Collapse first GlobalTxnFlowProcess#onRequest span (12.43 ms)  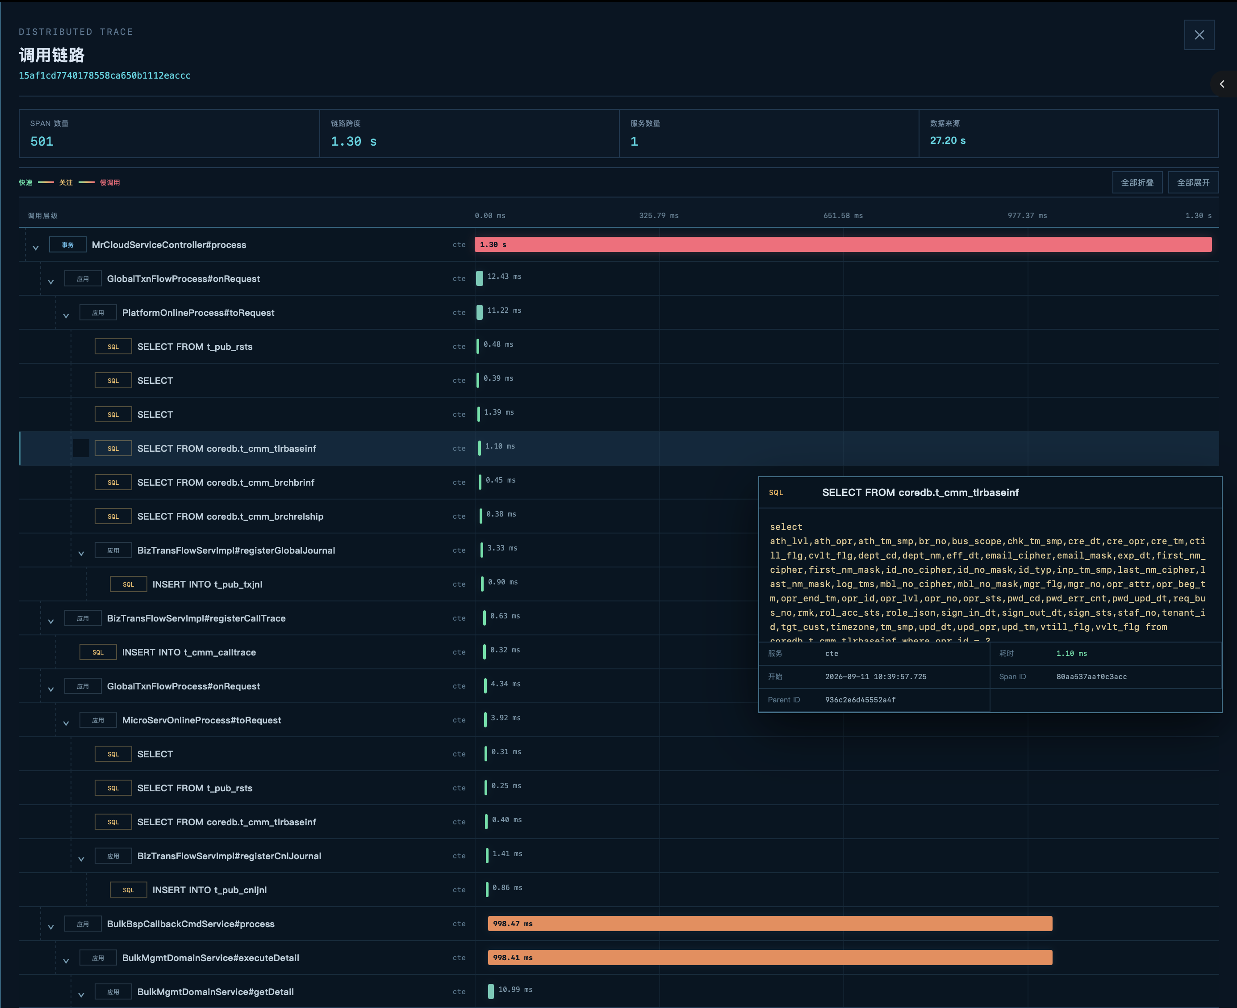51,281
